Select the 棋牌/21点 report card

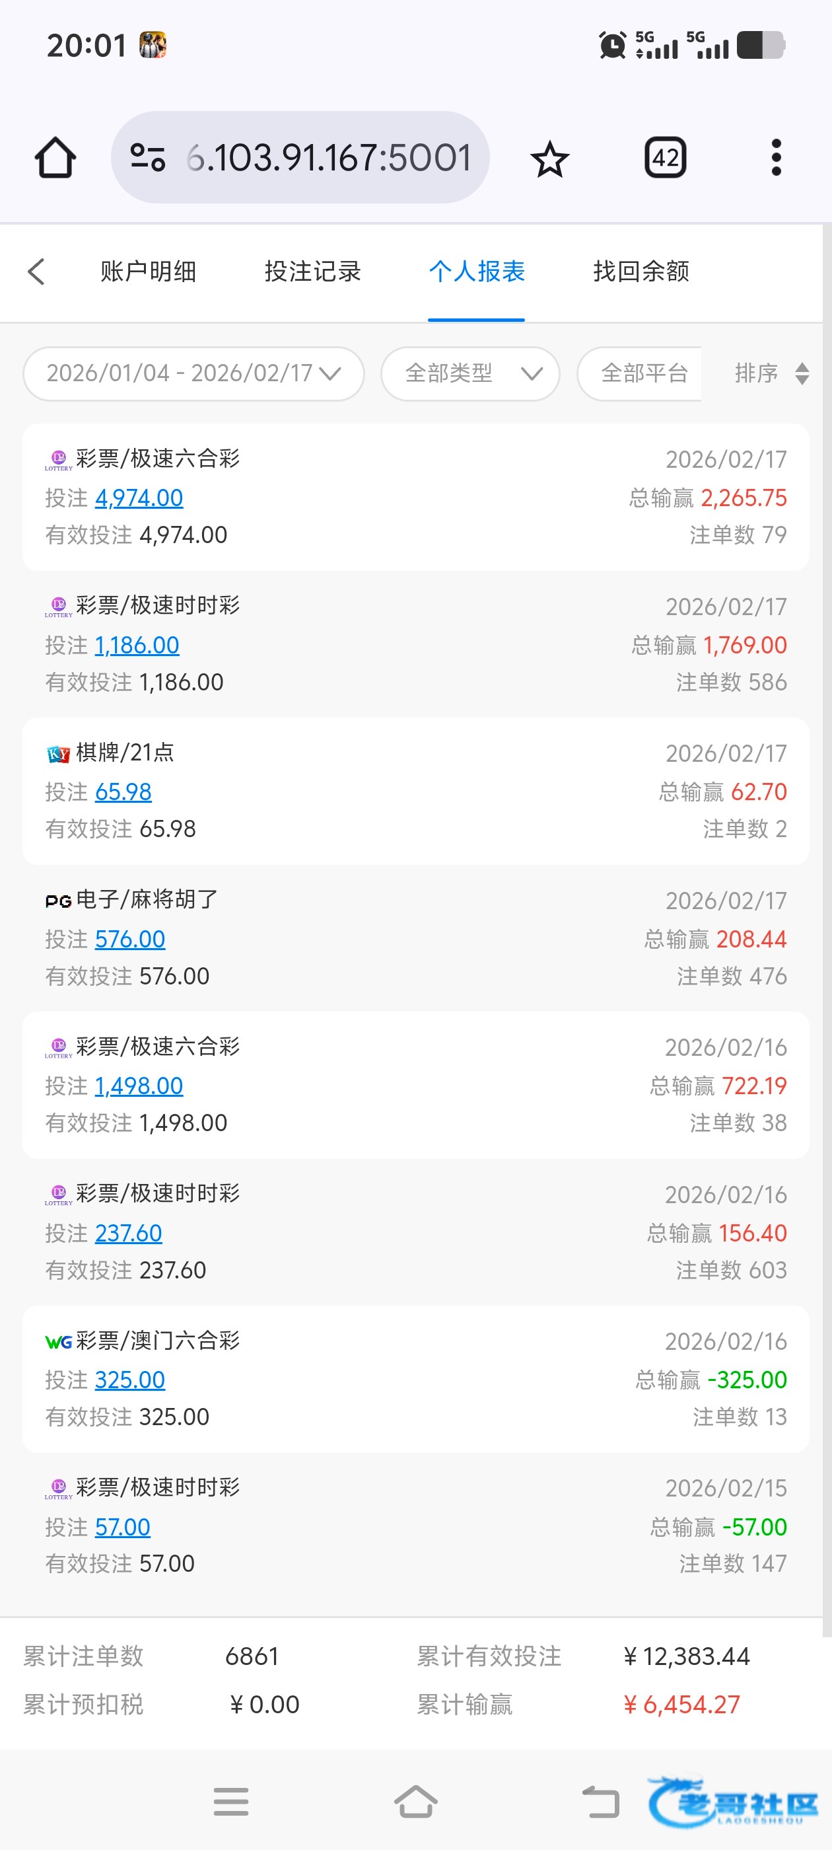(415, 791)
